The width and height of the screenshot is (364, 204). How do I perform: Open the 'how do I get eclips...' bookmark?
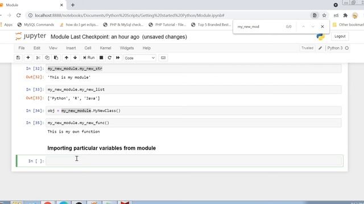click(79, 25)
